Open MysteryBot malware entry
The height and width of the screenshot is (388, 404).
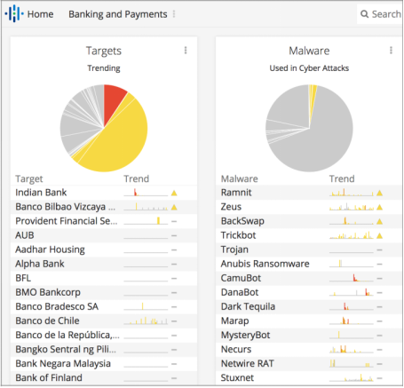(x=309, y=335)
